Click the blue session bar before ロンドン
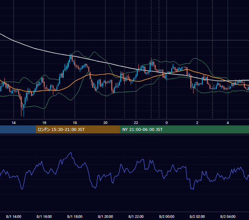249x220 pixels. (x=18, y=129)
